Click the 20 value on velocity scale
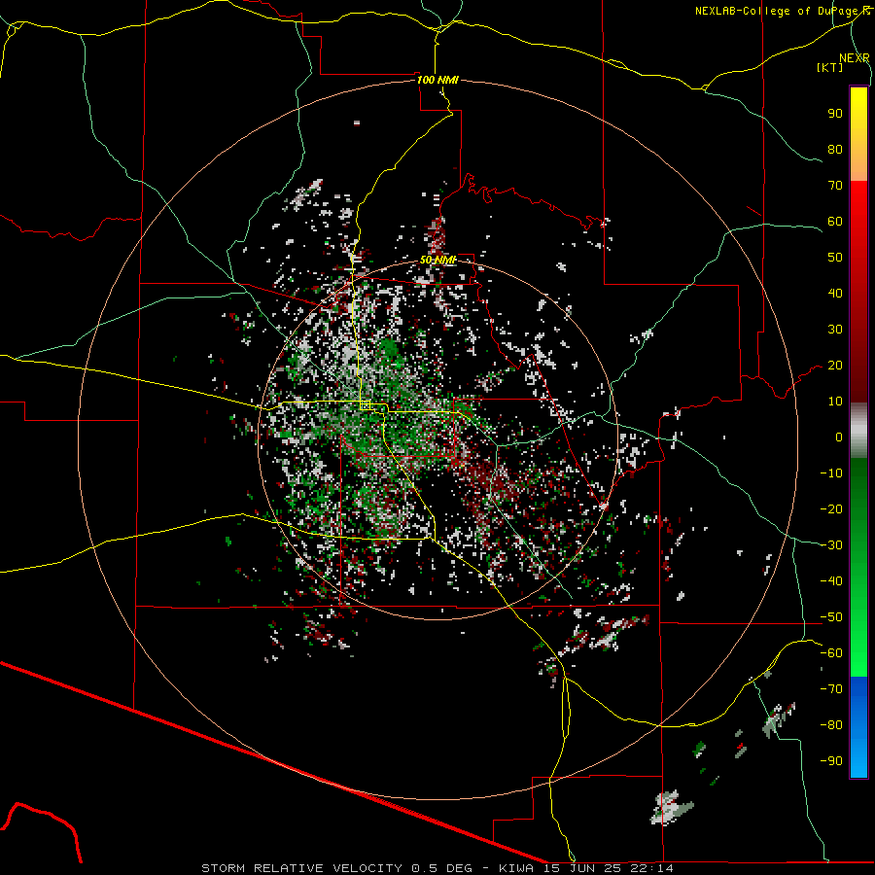Viewport: 875px width, 875px height. (x=835, y=366)
